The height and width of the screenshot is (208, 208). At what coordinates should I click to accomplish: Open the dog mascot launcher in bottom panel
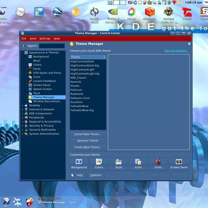coord(30,202)
